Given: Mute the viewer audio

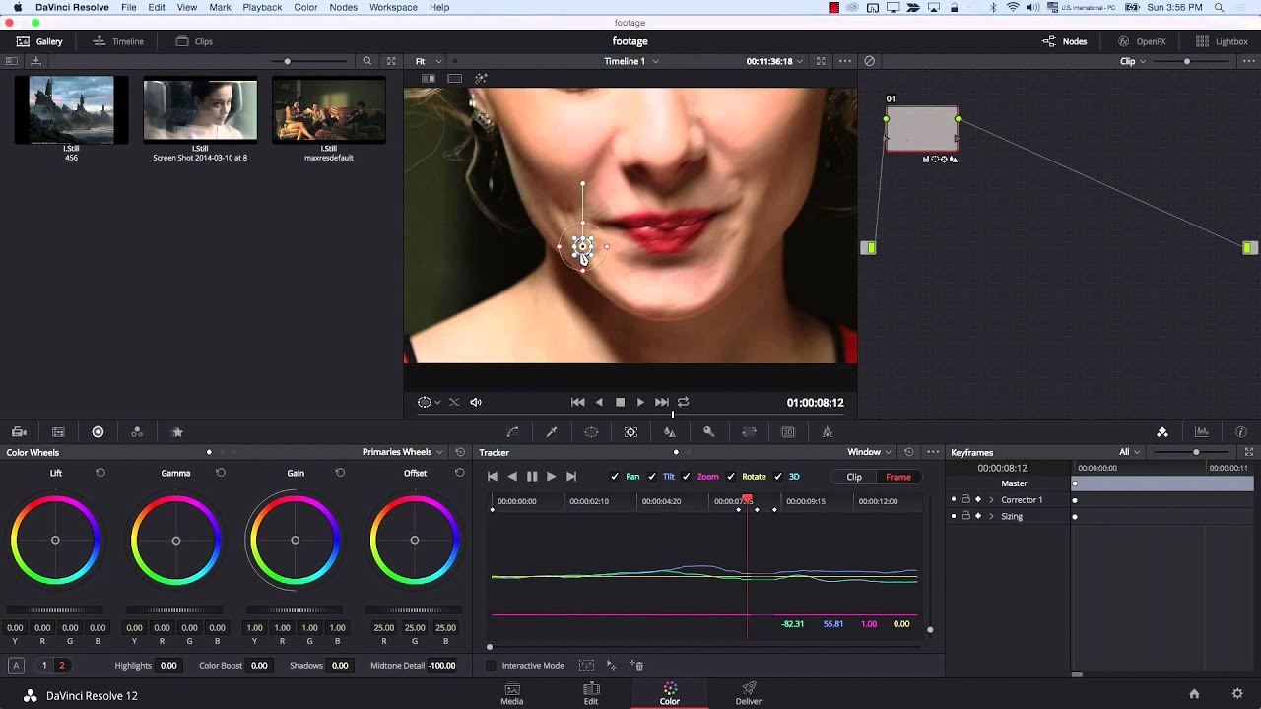Looking at the screenshot, I should pos(476,402).
